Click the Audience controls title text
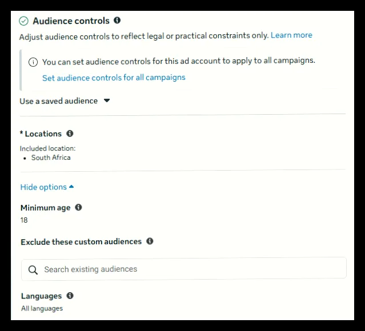This screenshot has height=331, width=365. pyautogui.click(x=71, y=21)
